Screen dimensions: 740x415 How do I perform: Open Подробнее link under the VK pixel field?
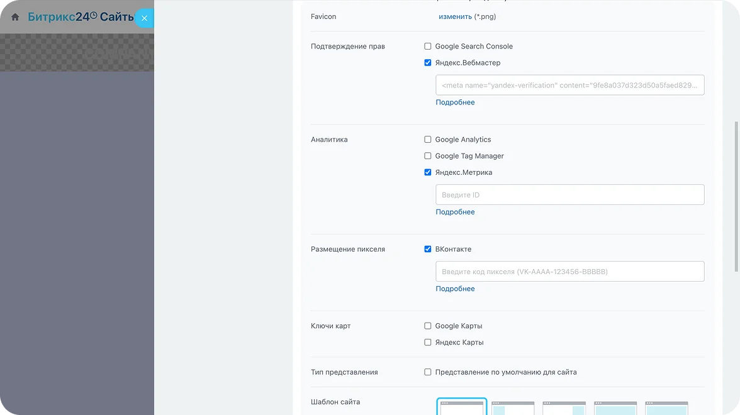point(455,289)
